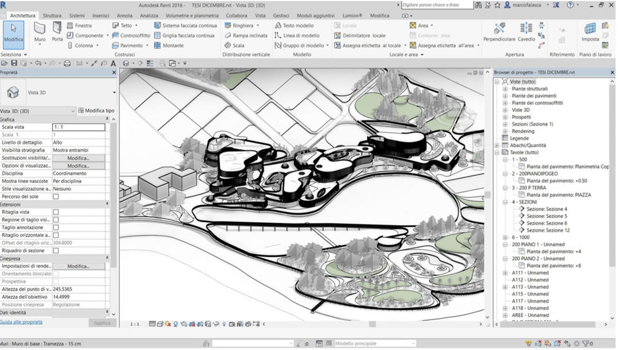Check the Riquadro di sezione box

pyautogui.click(x=56, y=250)
